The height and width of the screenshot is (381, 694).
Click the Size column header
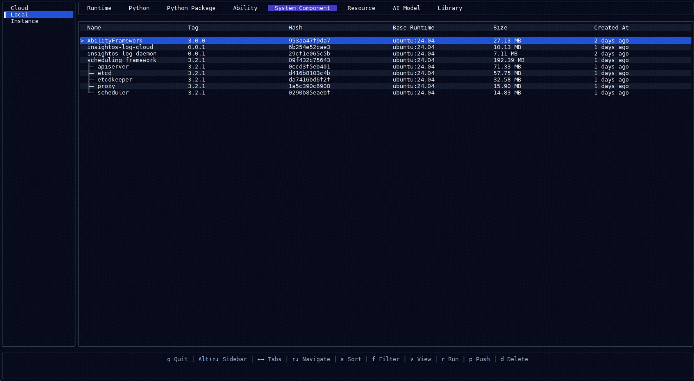tap(500, 27)
